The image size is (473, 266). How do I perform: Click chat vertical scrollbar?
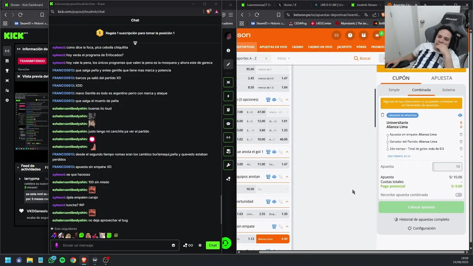(221, 209)
